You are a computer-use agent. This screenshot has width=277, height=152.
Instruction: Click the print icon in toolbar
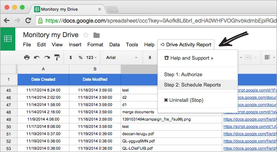tap(27, 57)
